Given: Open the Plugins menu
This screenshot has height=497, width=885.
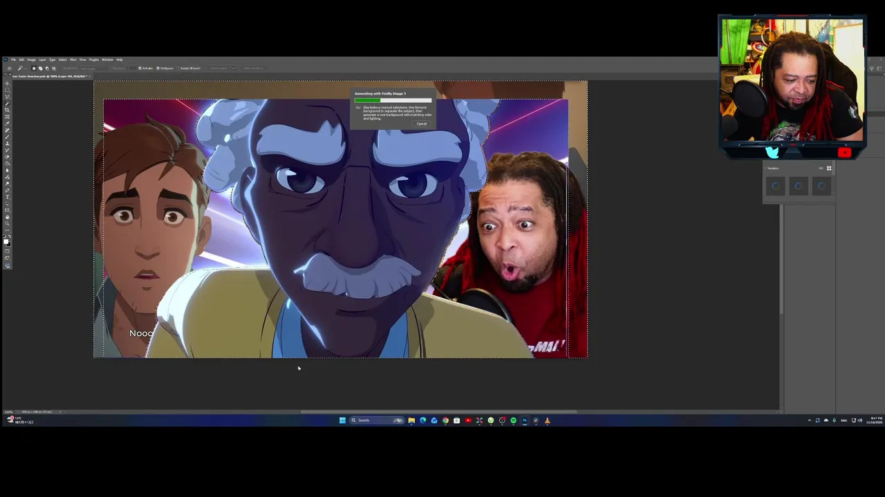Looking at the screenshot, I should 94,59.
